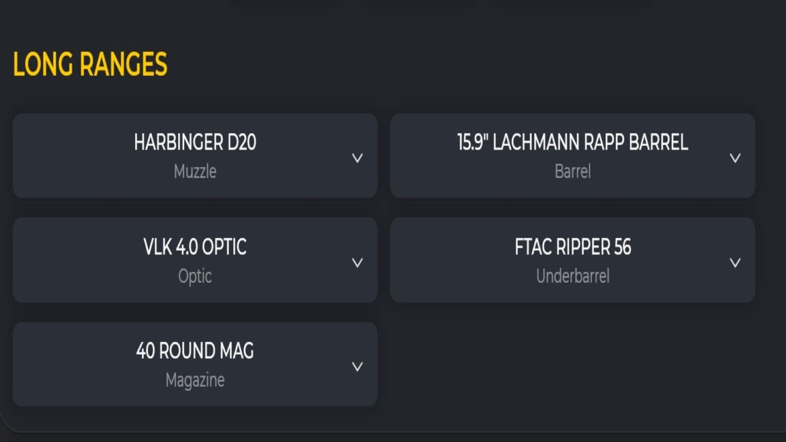This screenshot has height=442, width=786.
Task: Click the FTAC Ripper 56 chevron arrow
Action: point(735,262)
